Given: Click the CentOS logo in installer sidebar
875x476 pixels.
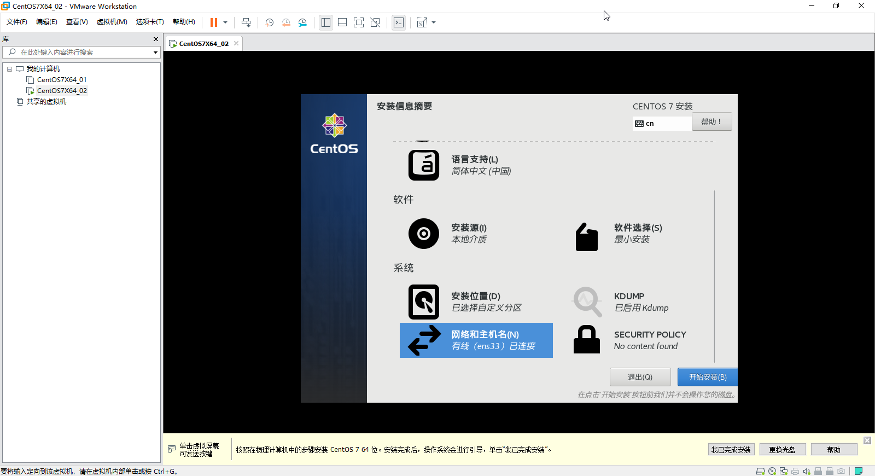Looking at the screenshot, I should click(x=334, y=135).
